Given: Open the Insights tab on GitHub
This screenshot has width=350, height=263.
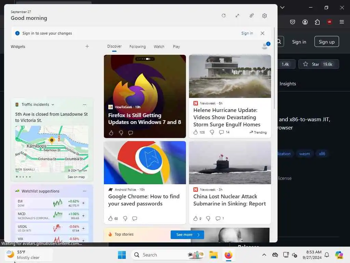Looking at the screenshot, I should coord(288,84).
